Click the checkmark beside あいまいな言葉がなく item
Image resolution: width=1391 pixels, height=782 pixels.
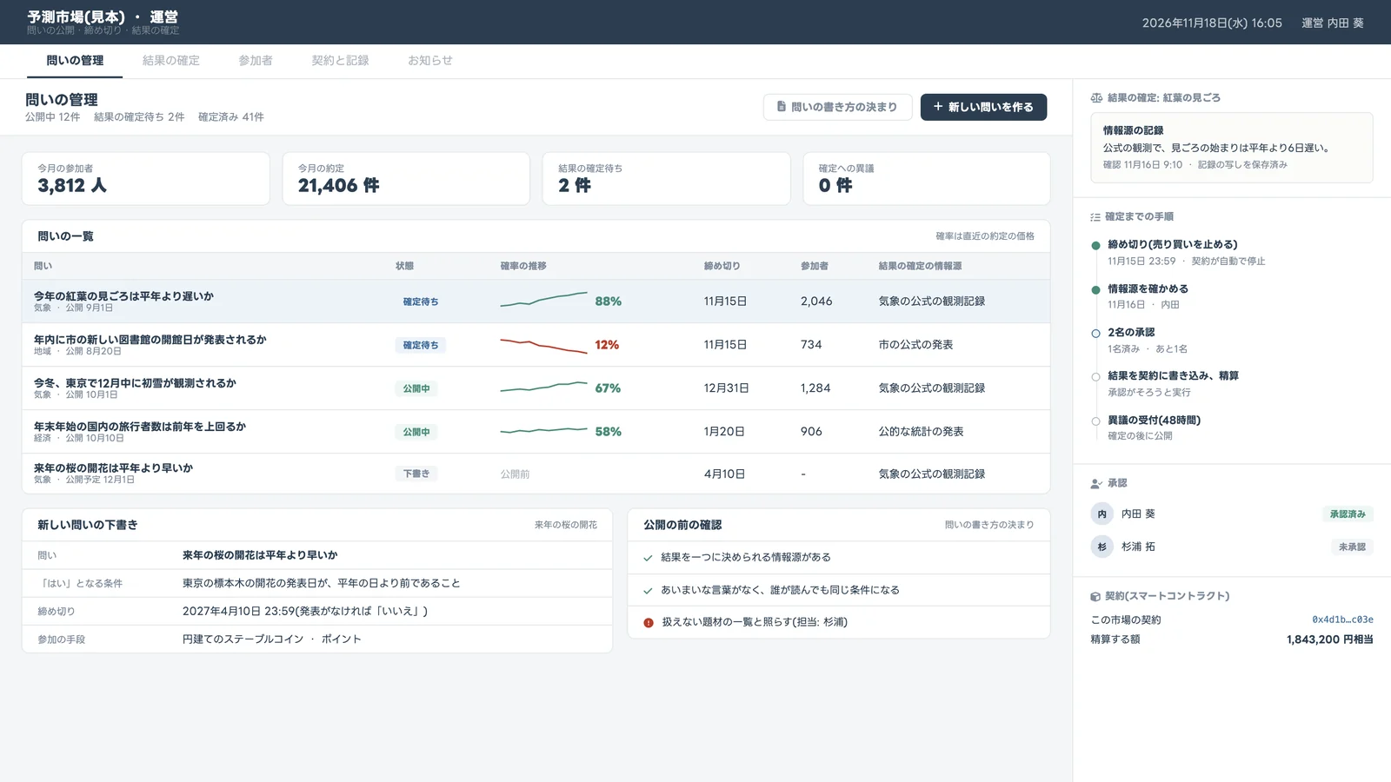point(648,591)
